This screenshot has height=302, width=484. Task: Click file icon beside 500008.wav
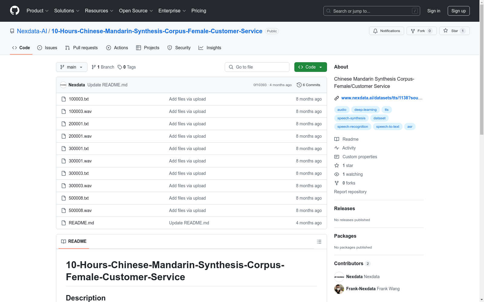point(64,210)
